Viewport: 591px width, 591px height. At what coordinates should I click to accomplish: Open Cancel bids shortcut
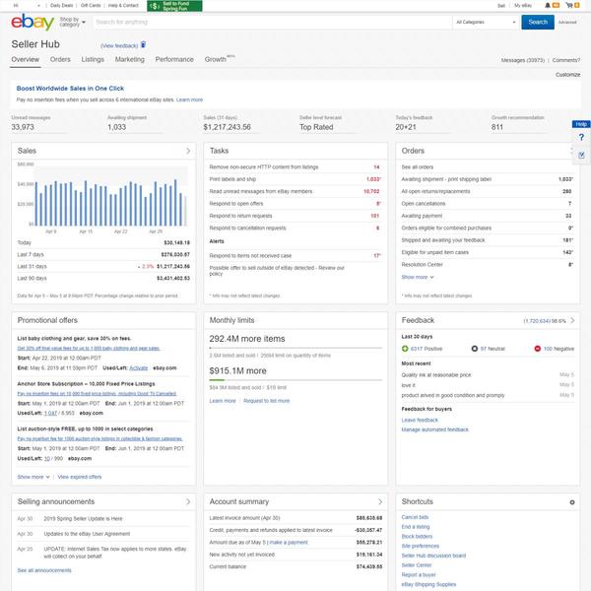tap(415, 517)
